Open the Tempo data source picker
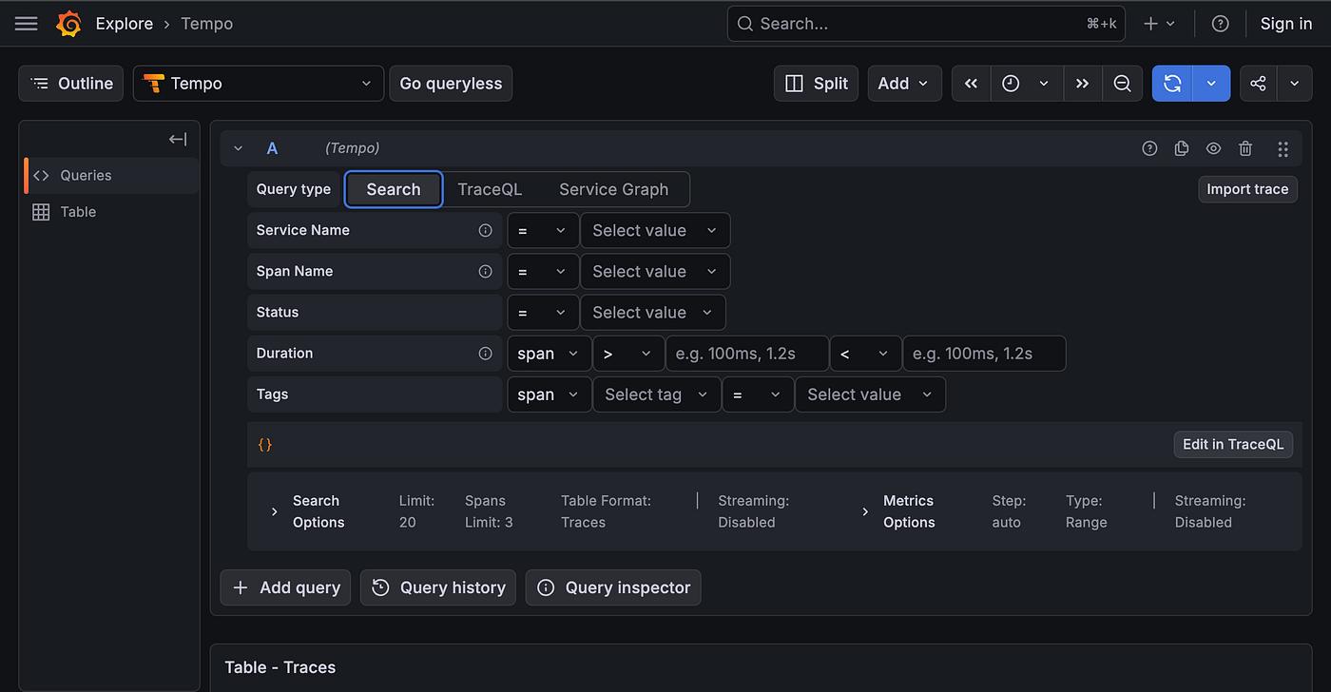 point(259,84)
